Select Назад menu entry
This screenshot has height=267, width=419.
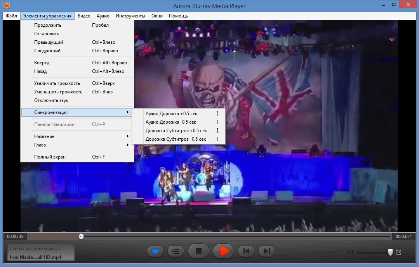tap(77, 71)
